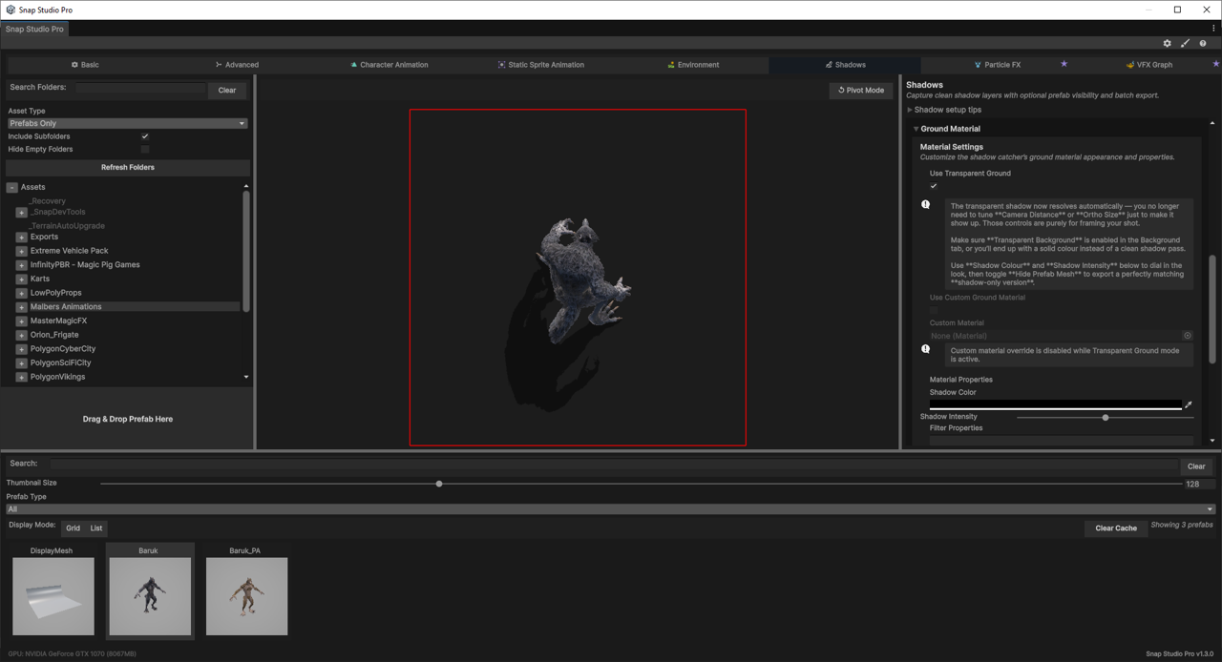
Task: Open the Shadow Color swatch
Action: (x=1055, y=405)
